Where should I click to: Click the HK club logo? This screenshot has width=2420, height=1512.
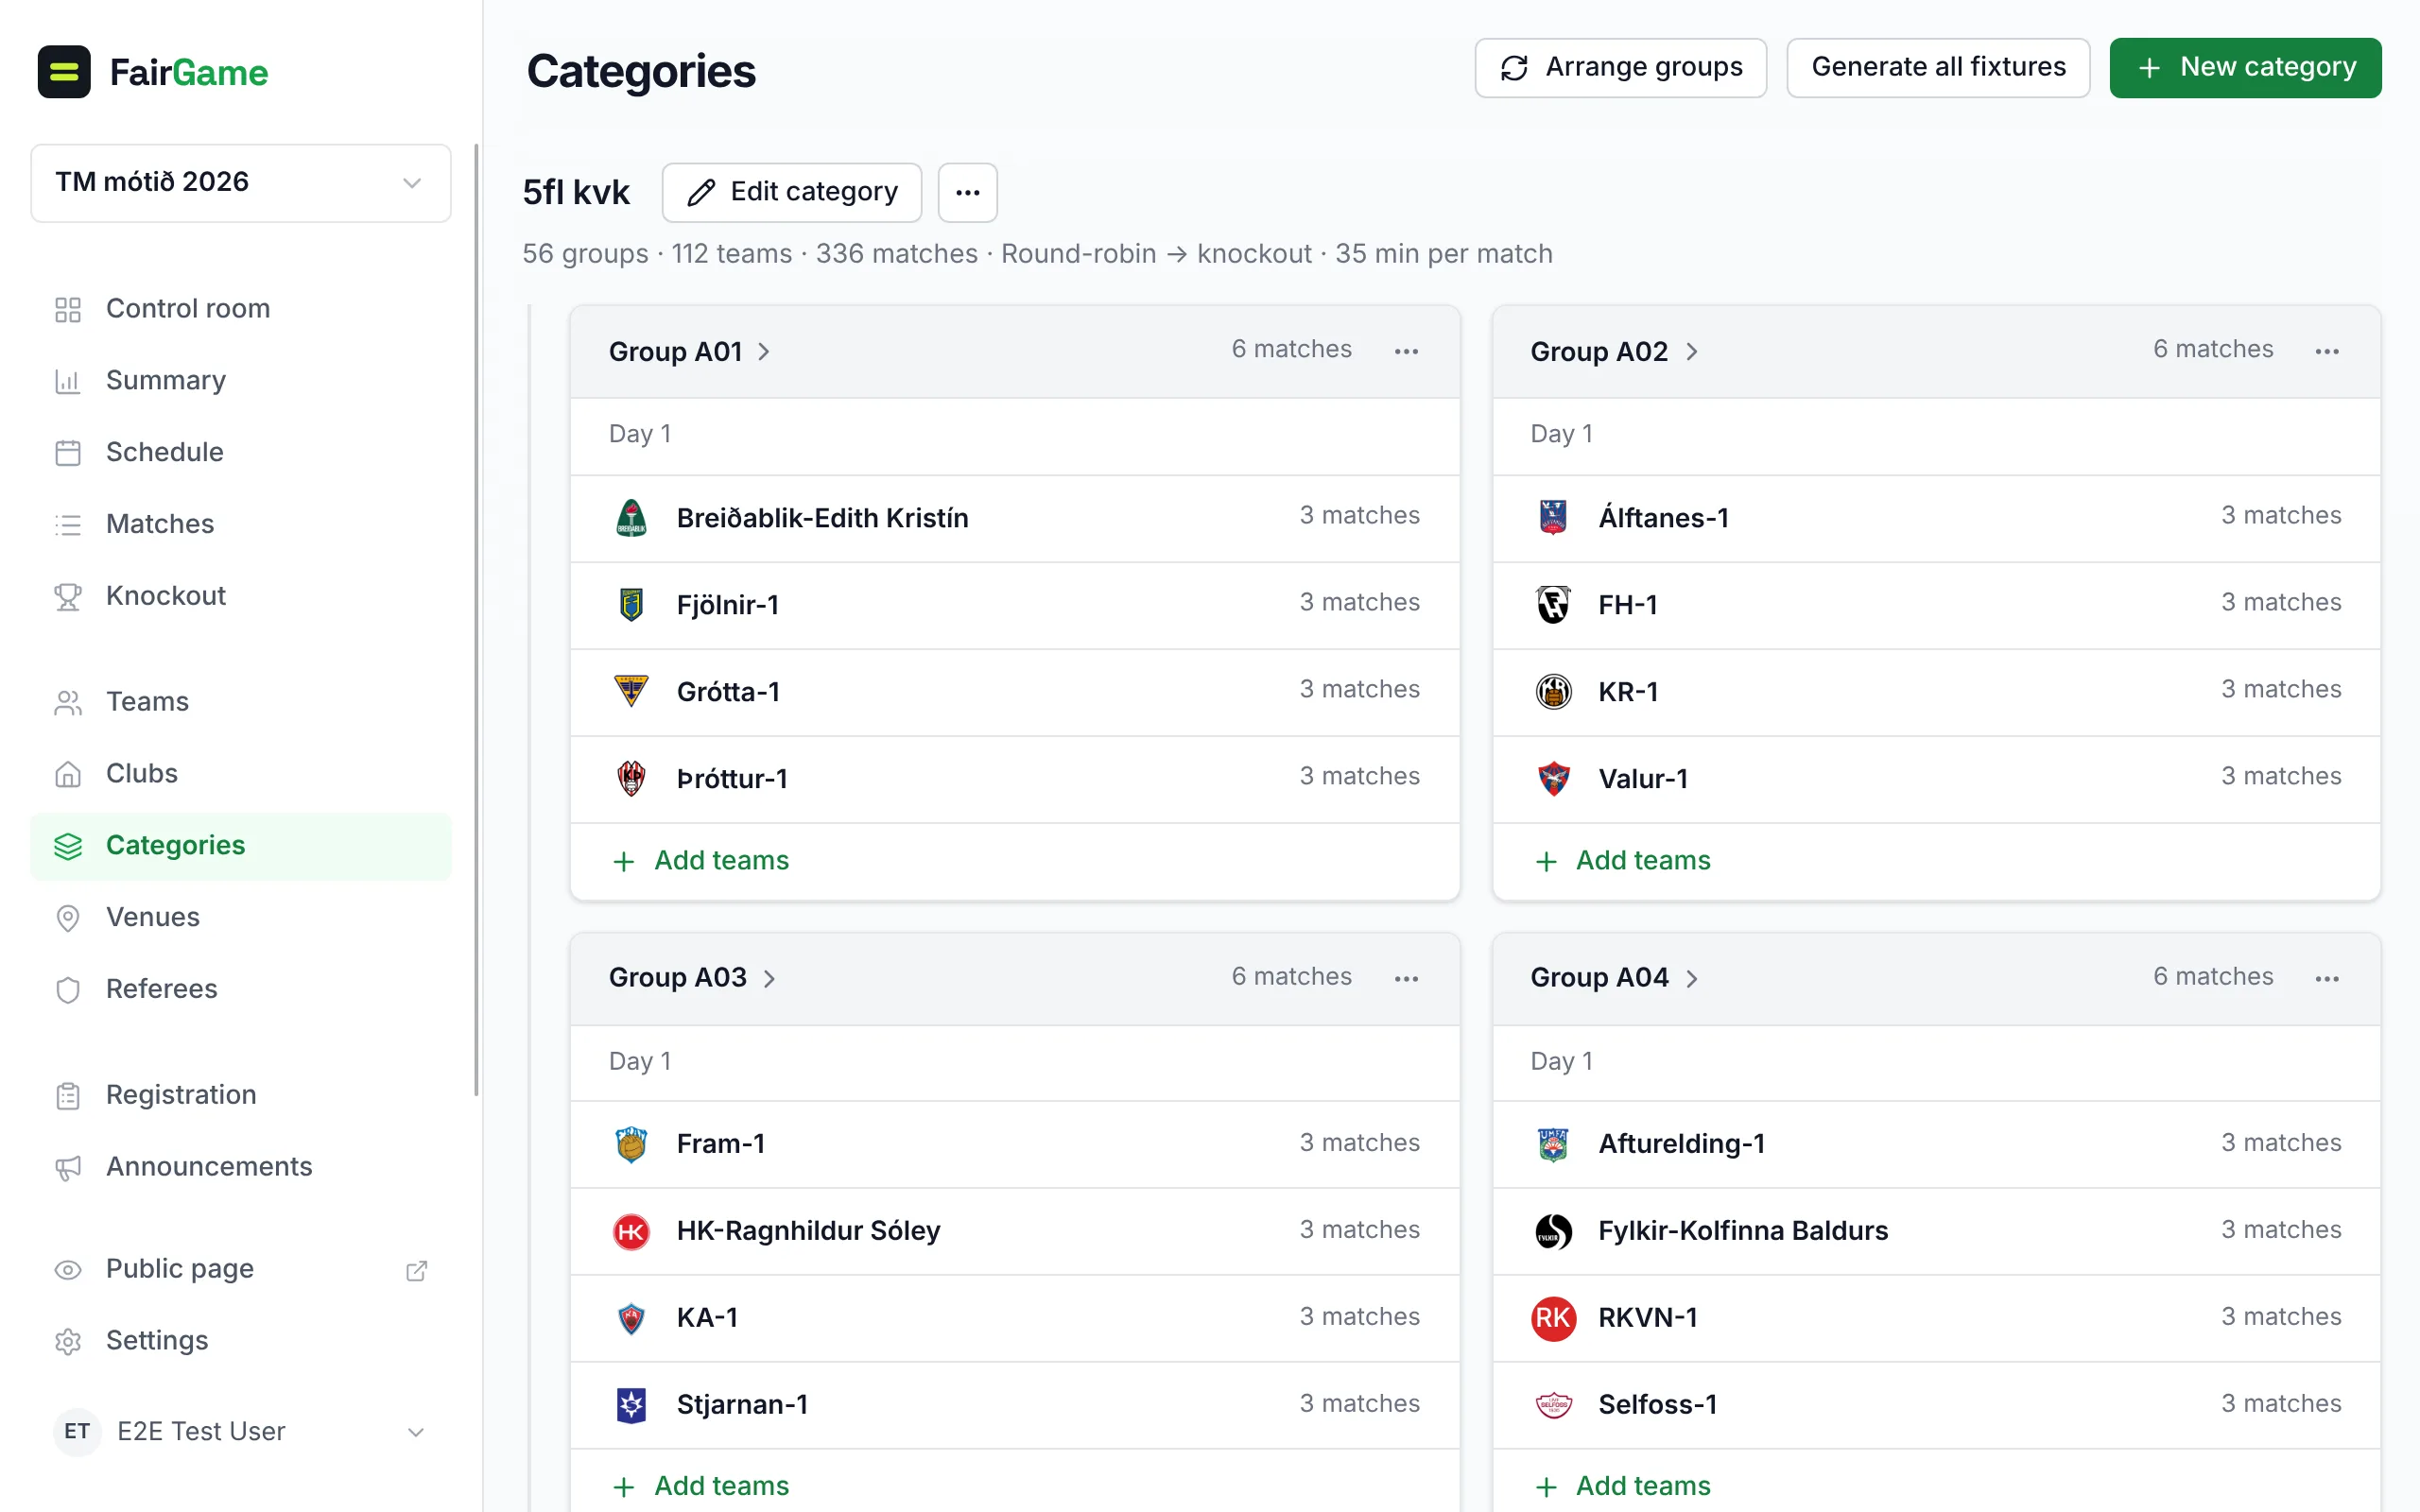(631, 1232)
